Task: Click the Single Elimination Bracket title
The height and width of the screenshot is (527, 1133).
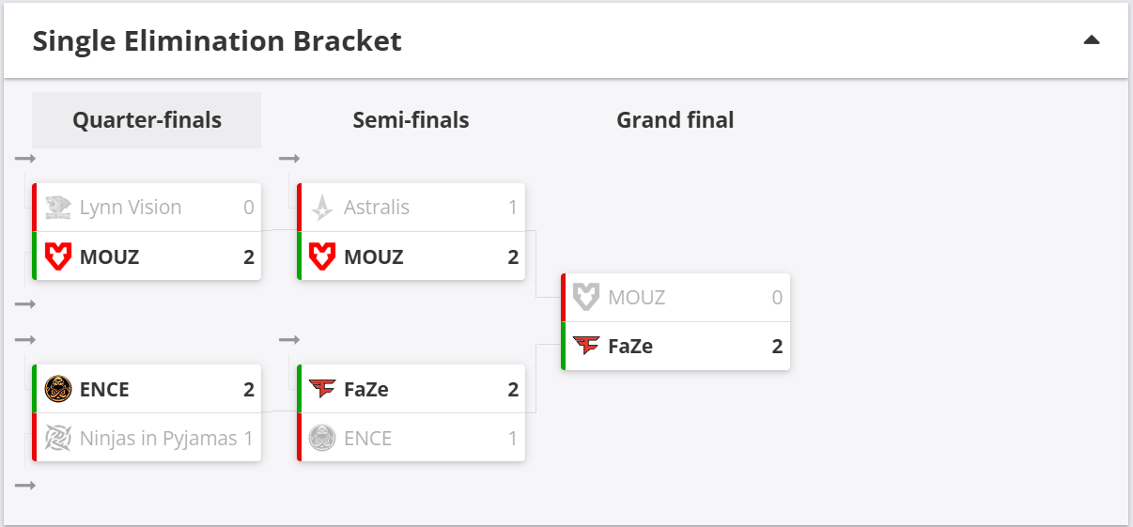Action: [217, 41]
